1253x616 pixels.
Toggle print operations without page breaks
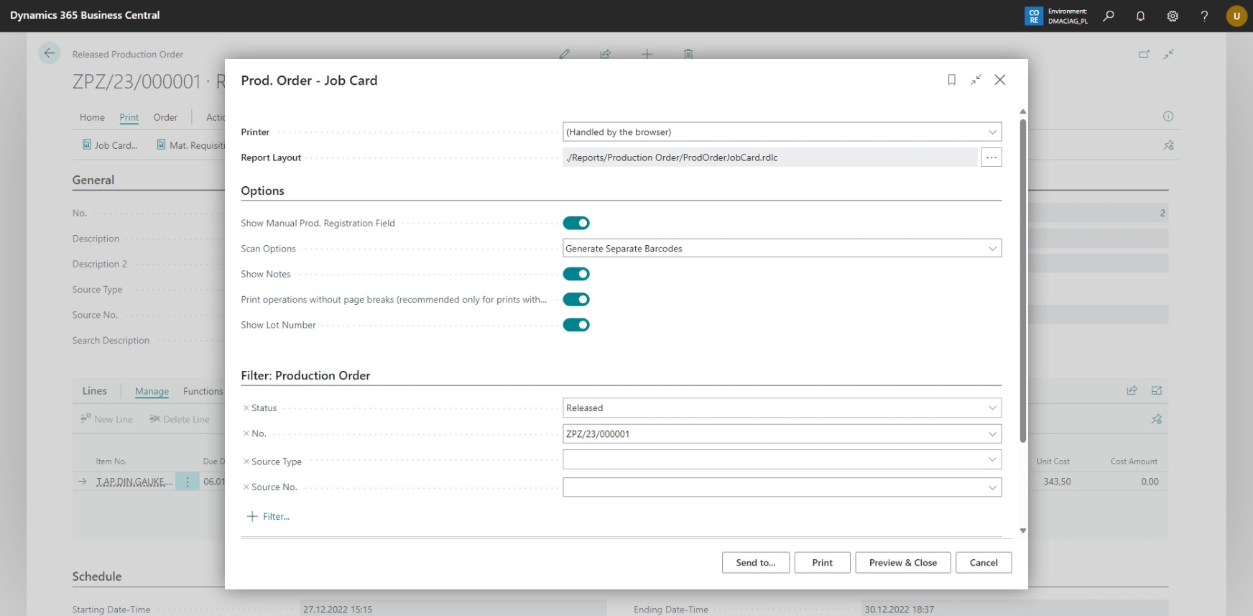[576, 299]
